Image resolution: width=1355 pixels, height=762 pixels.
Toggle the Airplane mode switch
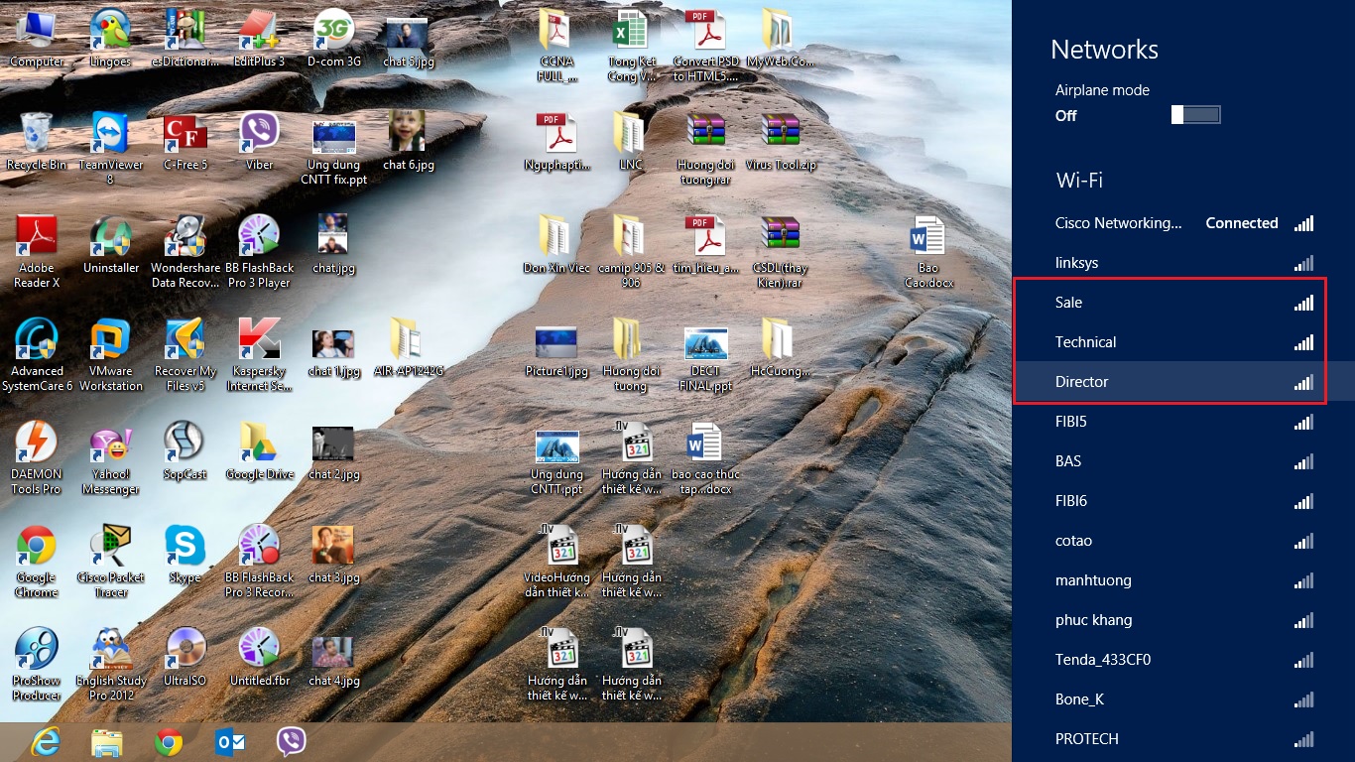(1195, 115)
